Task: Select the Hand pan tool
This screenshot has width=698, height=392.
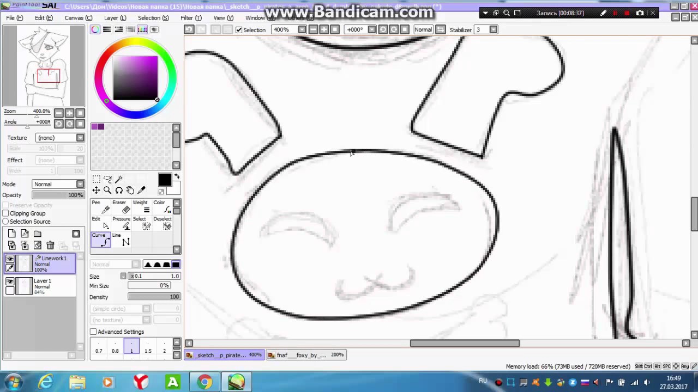Action: click(x=130, y=190)
